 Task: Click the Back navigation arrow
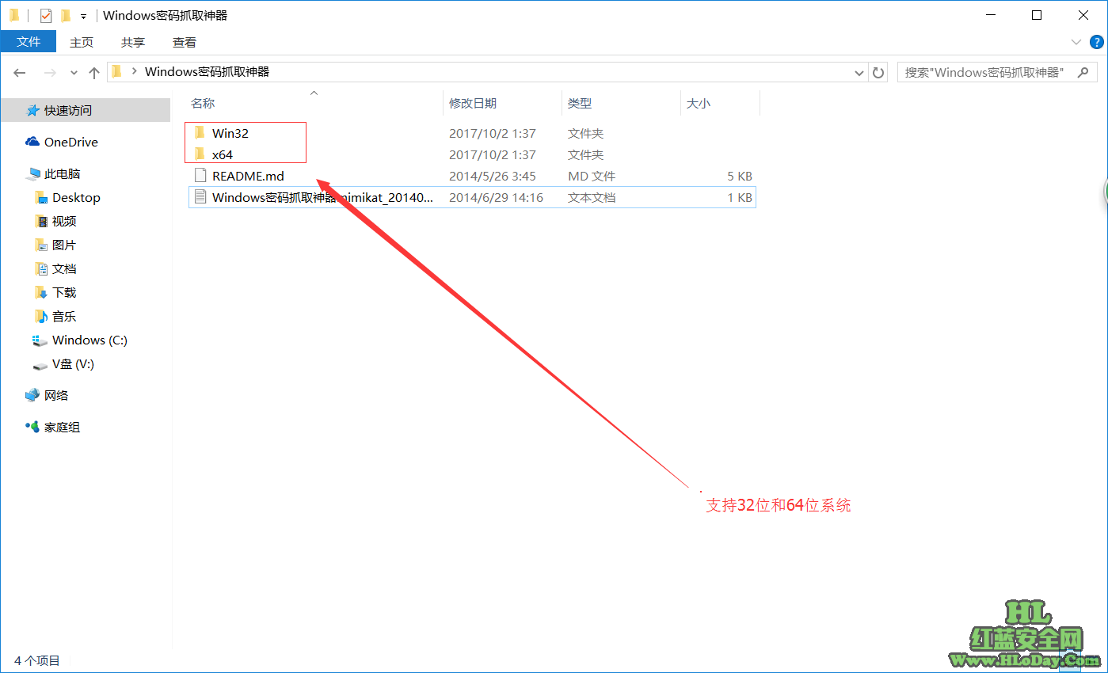21,72
